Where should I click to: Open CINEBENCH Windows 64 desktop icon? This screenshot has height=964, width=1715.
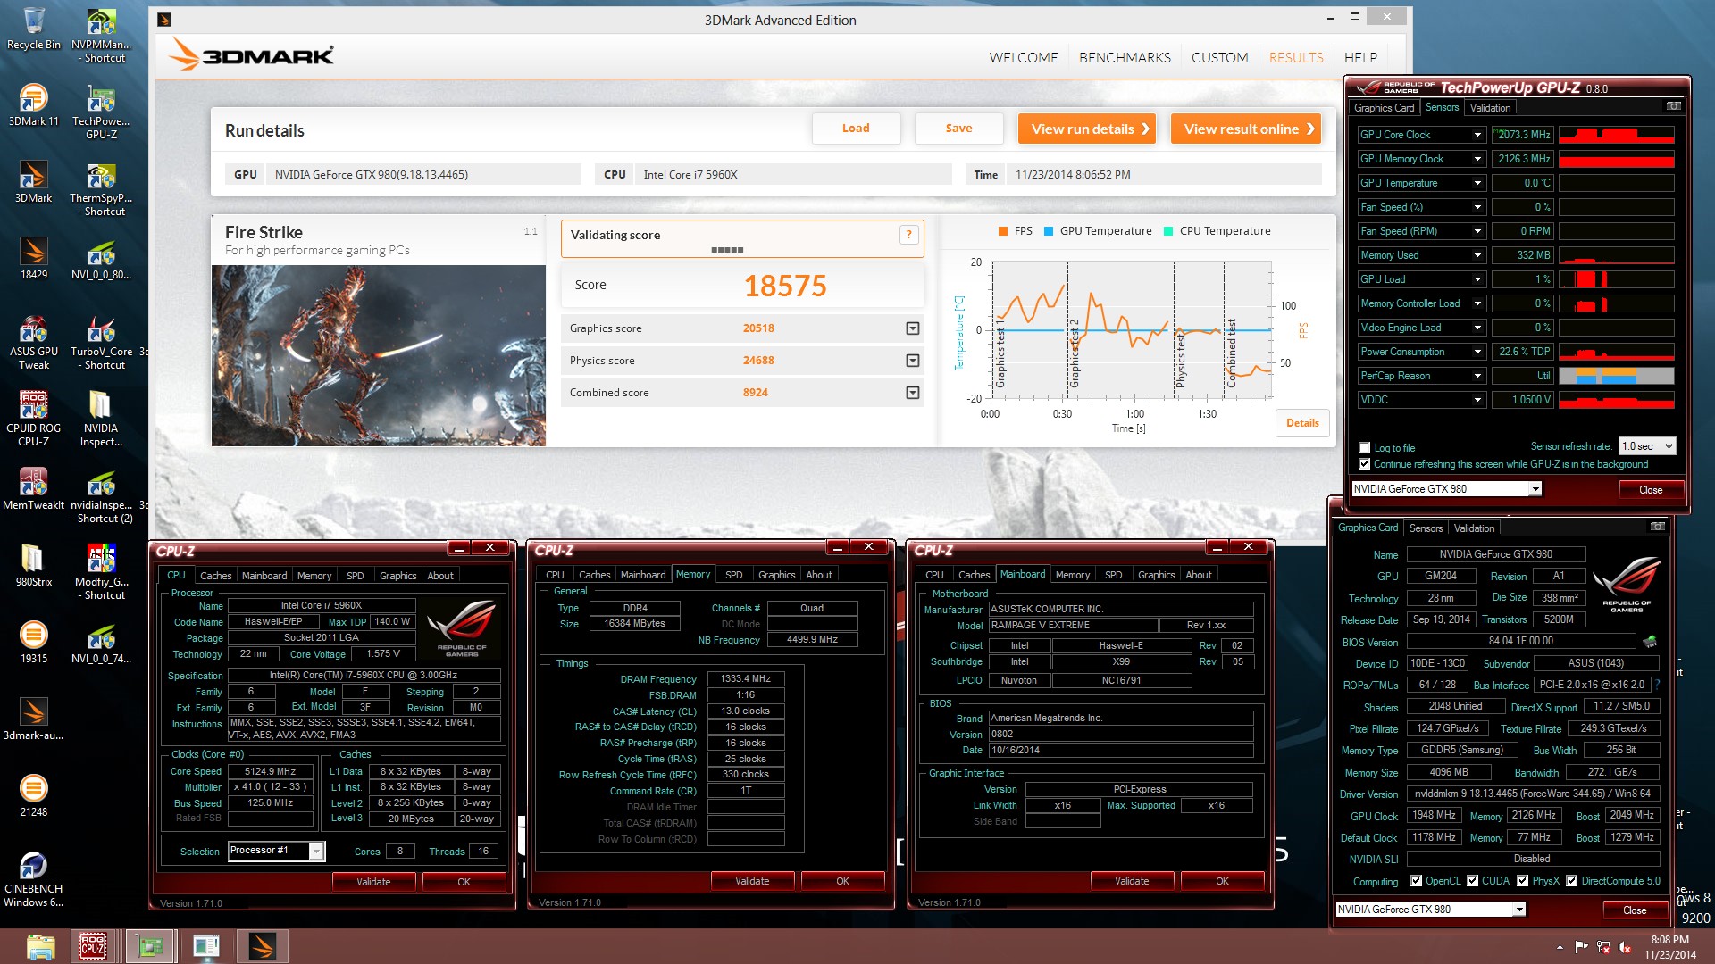33,879
